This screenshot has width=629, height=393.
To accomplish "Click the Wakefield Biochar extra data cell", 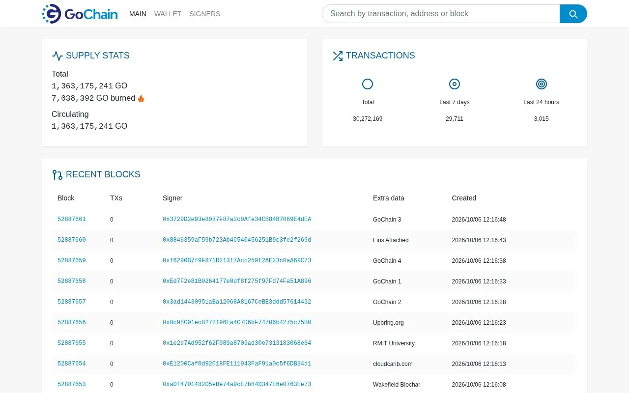I will 397,385.
